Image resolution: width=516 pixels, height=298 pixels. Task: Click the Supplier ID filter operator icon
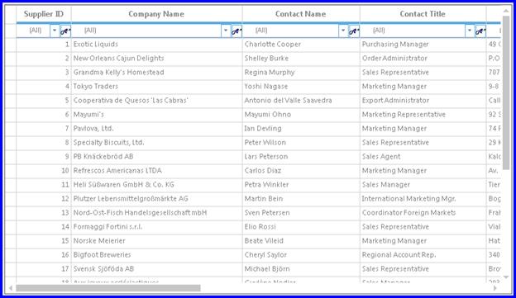65,31
